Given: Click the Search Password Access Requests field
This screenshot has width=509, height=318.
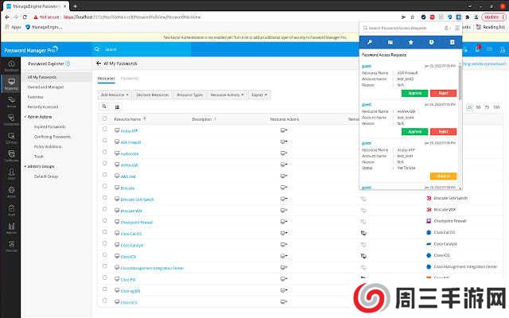Looking at the screenshot, I should [402, 29].
